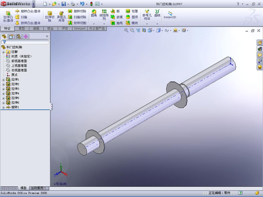Click the Open file folder icon
Image resolution: width=263 pixels, height=197 pixels.
(x=54, y=4)
